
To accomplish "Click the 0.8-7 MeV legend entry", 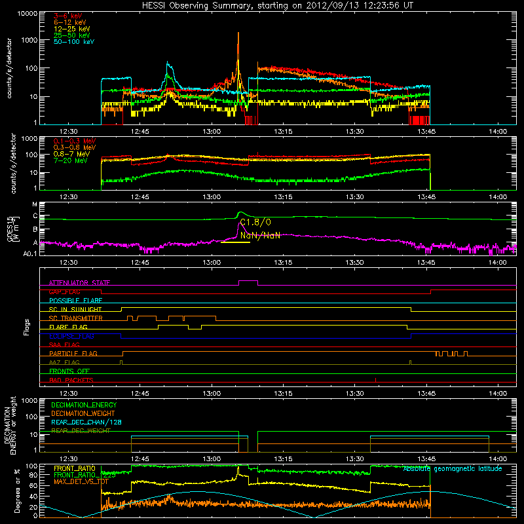I will 71,154.
